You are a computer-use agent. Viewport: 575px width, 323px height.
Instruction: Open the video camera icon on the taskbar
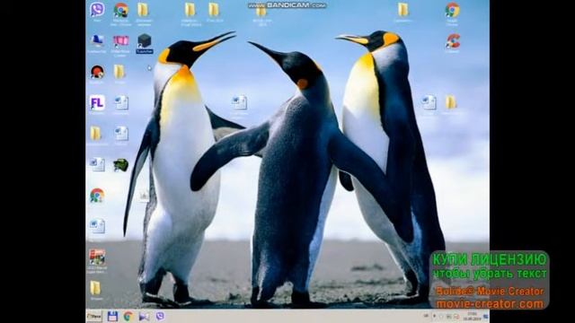(x=144, y=317)
